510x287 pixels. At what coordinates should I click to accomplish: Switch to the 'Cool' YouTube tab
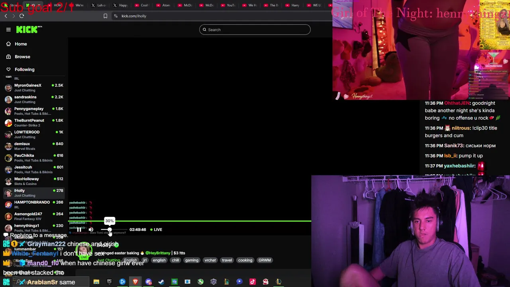click(141, 5)
